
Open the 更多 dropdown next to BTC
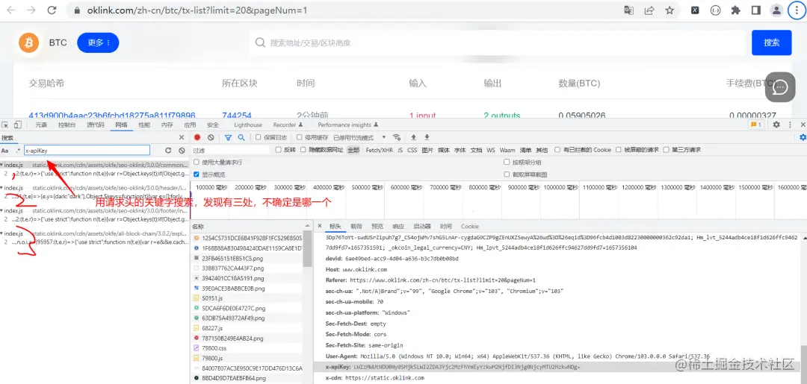pos(98,43)
